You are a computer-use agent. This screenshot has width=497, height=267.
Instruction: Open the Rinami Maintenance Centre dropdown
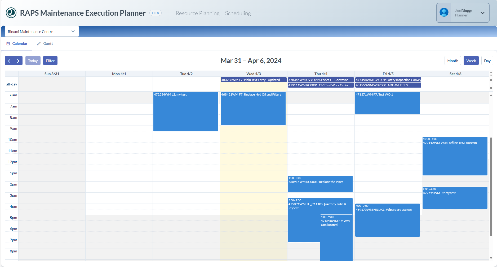41,31
